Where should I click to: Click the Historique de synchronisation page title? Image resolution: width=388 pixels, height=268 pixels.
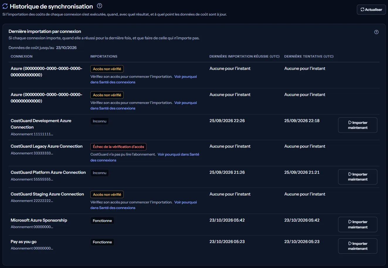coord(51,6)
